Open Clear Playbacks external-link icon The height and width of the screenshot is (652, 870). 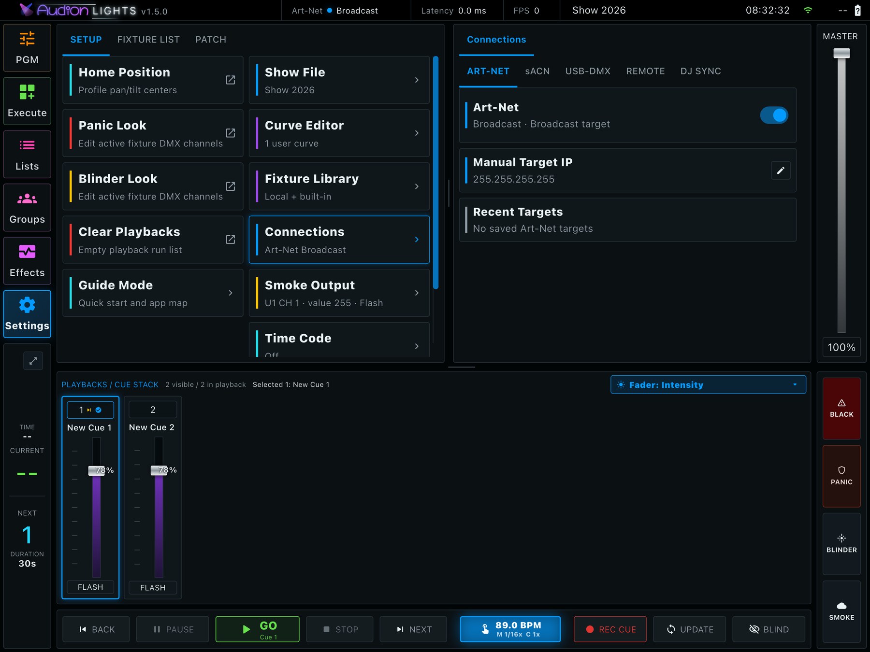(x=231, y=240)
